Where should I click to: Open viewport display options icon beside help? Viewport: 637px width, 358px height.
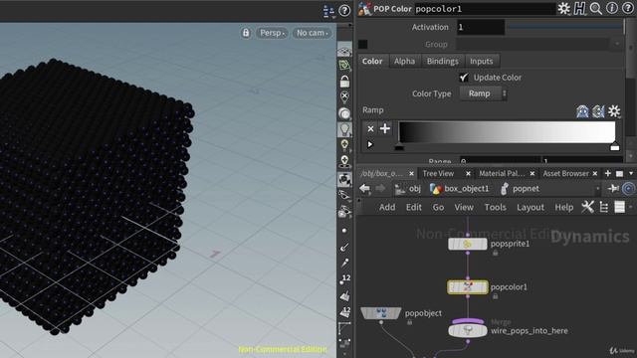pyautogui.click(x=328, y=11)
